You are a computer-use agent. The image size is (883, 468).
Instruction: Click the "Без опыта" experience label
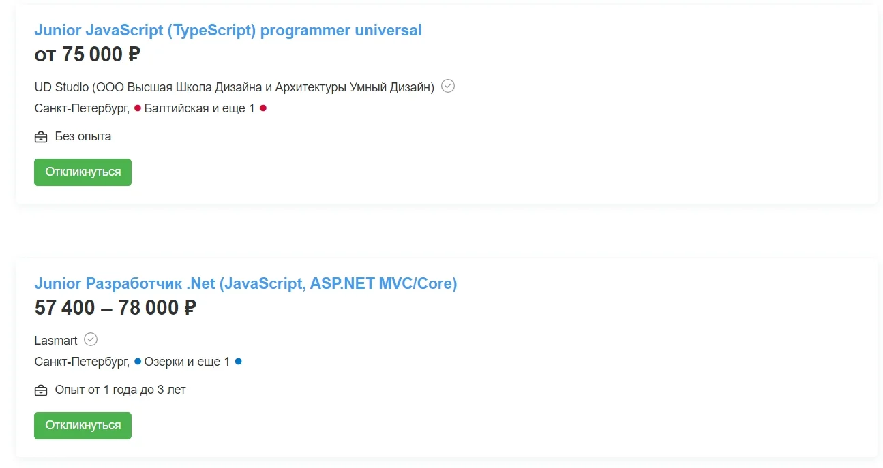pos(83,136)
